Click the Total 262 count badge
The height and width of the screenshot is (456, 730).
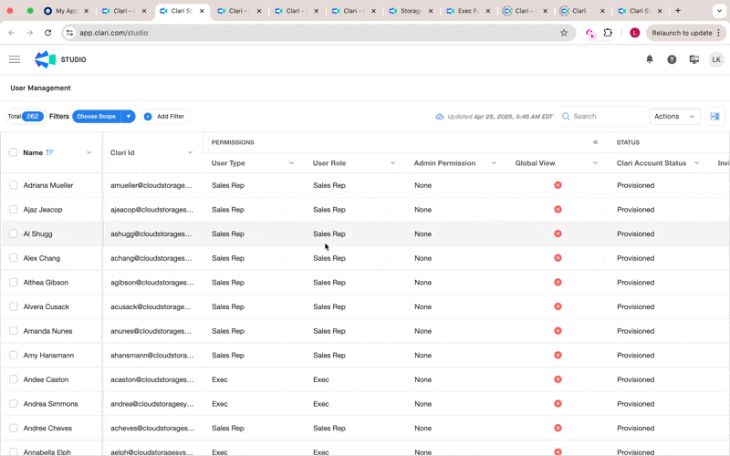pyautogui.click(x=26, y=117)
